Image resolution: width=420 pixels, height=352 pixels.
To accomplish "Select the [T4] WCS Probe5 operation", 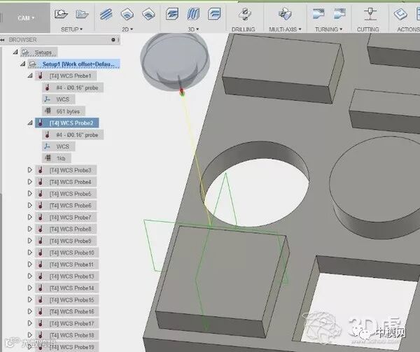I will pyautogui.click(x=66, y=194).
